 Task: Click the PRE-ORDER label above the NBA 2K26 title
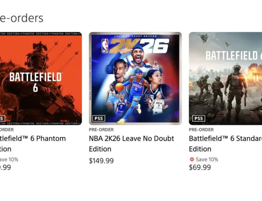pyautogui.click(x=101, y=130)
